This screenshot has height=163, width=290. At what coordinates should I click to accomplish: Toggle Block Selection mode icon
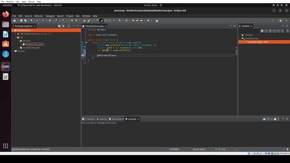[x=110, y=21]
